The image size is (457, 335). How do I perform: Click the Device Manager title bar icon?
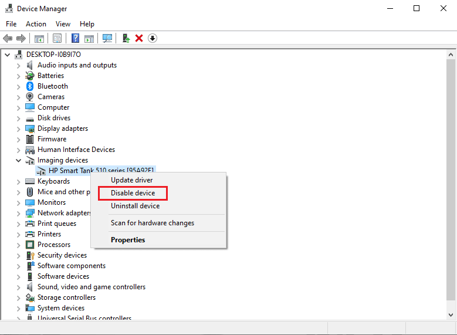point(9,8)
